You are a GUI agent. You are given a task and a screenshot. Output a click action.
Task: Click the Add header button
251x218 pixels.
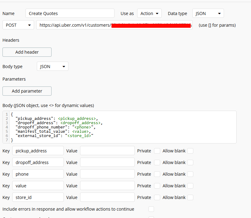click(27, 52)
